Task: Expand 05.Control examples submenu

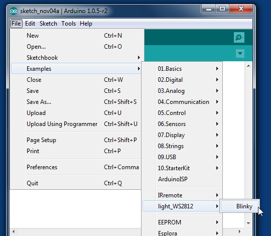Action: (182, 113)
